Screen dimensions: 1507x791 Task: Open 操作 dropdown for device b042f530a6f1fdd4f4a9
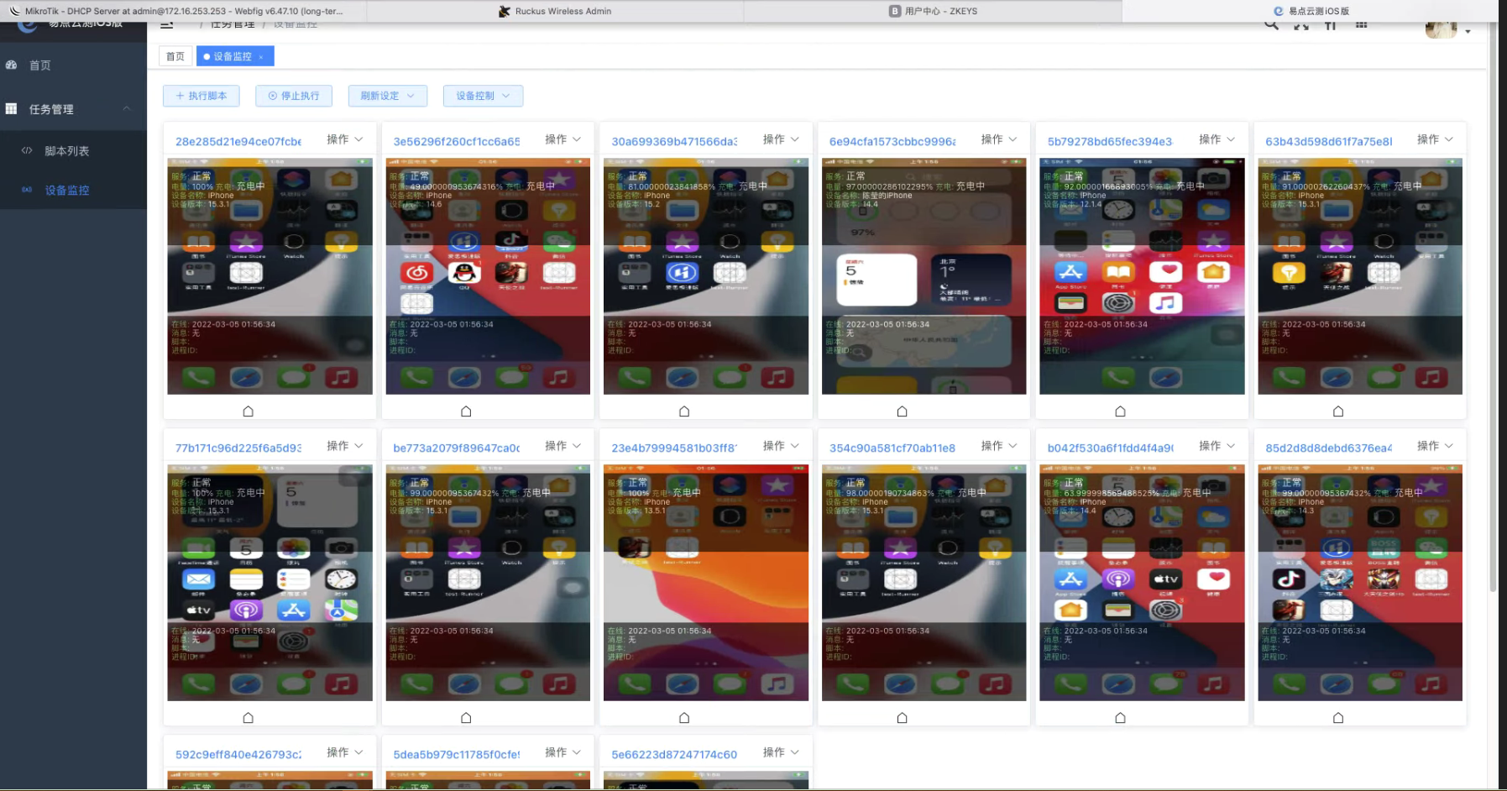point(1217,446)
